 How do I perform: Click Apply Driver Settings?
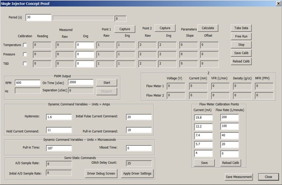point(137,173)
